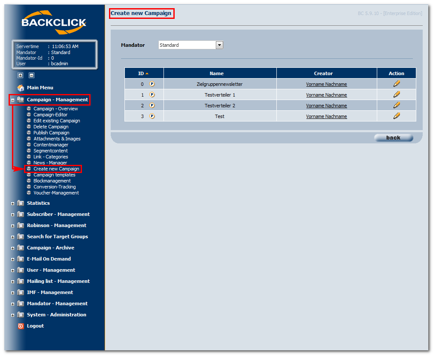Expand the Subscriber - Management section
This screenshot has height=355, width=433.
pos(13,215)
